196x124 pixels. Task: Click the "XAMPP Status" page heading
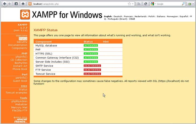pos(45,30)
